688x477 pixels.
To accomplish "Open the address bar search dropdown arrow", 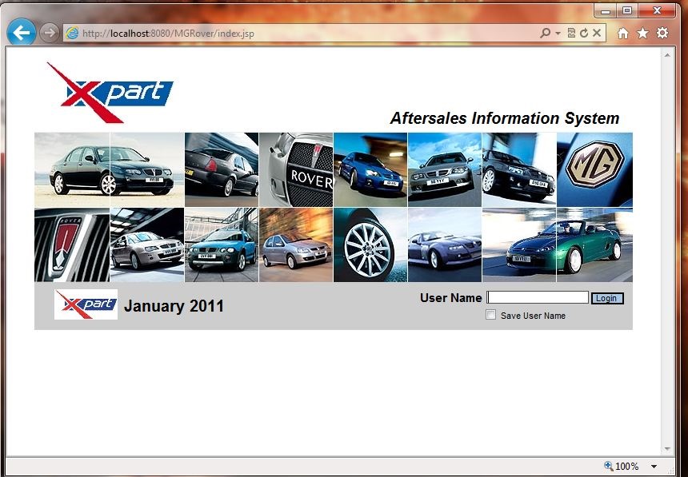I will (x=558, y=34).
